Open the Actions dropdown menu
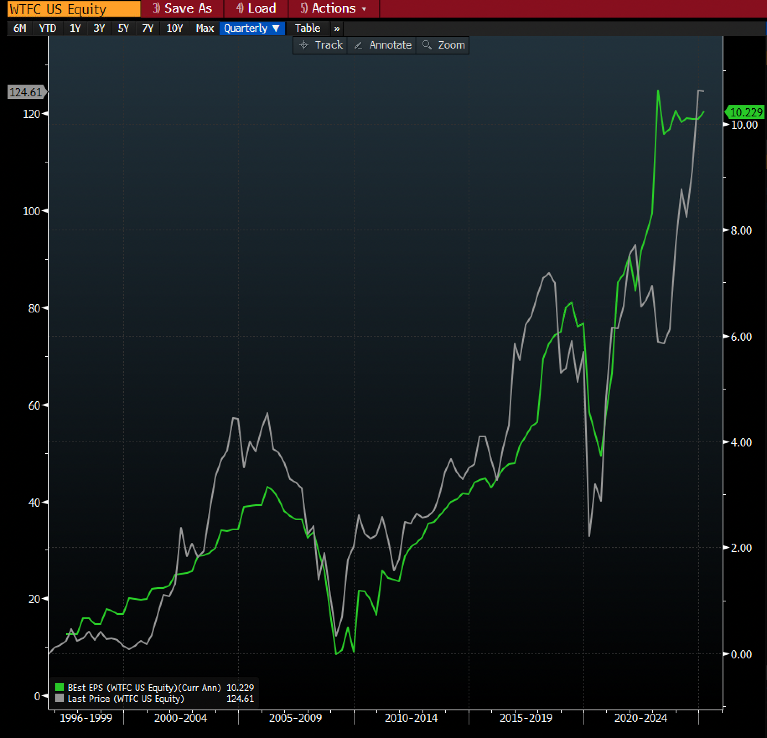 coord(334,8)
